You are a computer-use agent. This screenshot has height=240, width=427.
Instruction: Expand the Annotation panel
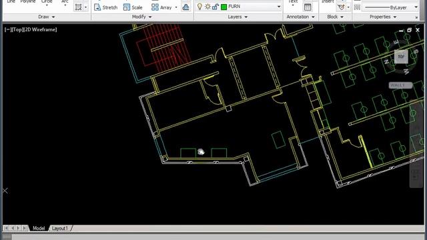300,17
